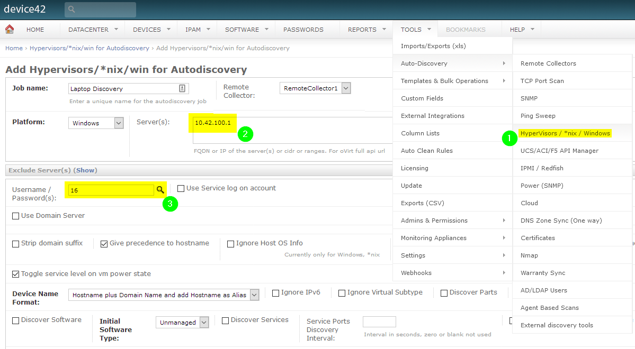Open the Initial Software Type dropdown
The image size is (635, 349).
click(203, 322)
